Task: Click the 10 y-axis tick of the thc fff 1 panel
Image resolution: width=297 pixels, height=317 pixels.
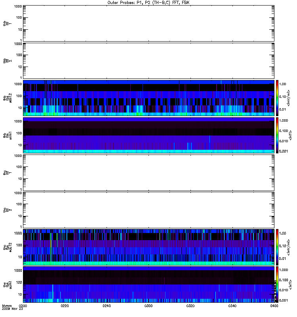Action: [x=20, y=179]
